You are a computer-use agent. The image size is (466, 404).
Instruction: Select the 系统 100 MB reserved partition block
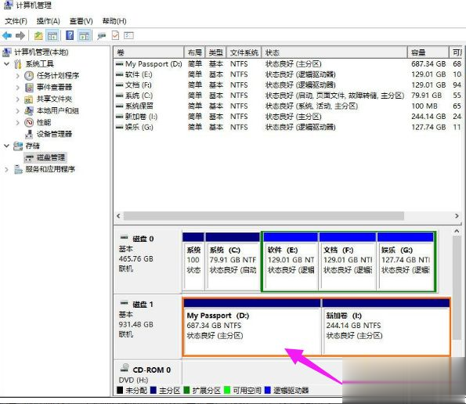(193, 262)
